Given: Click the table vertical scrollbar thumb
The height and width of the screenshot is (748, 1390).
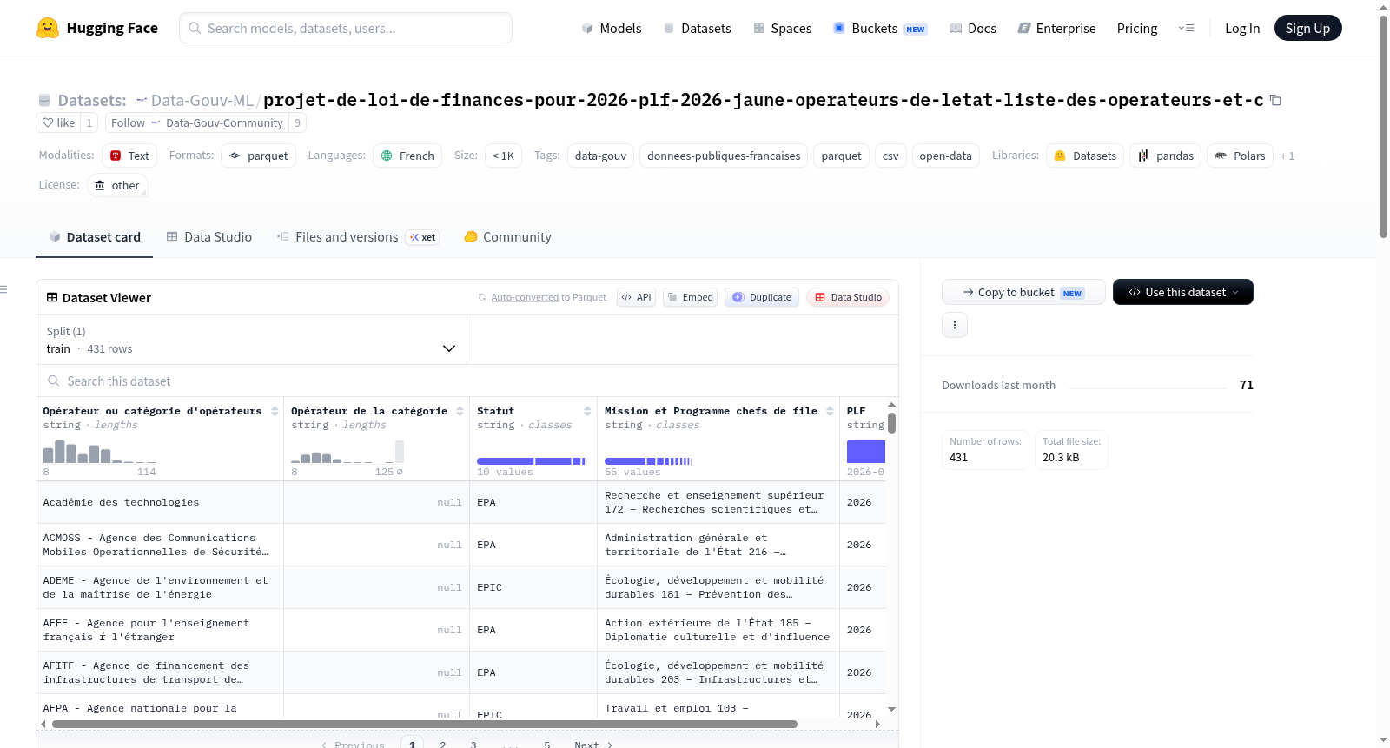Looking at the screenshot, I should coord(891,422).
